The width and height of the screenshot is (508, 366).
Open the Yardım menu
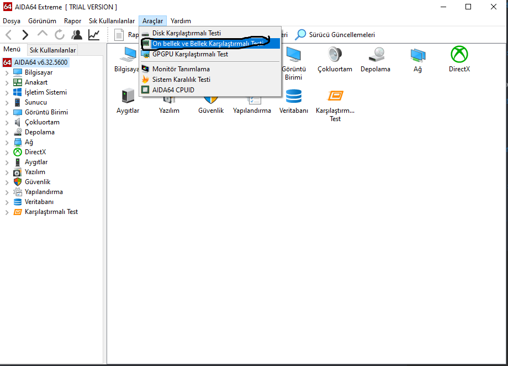pos(181,21)
